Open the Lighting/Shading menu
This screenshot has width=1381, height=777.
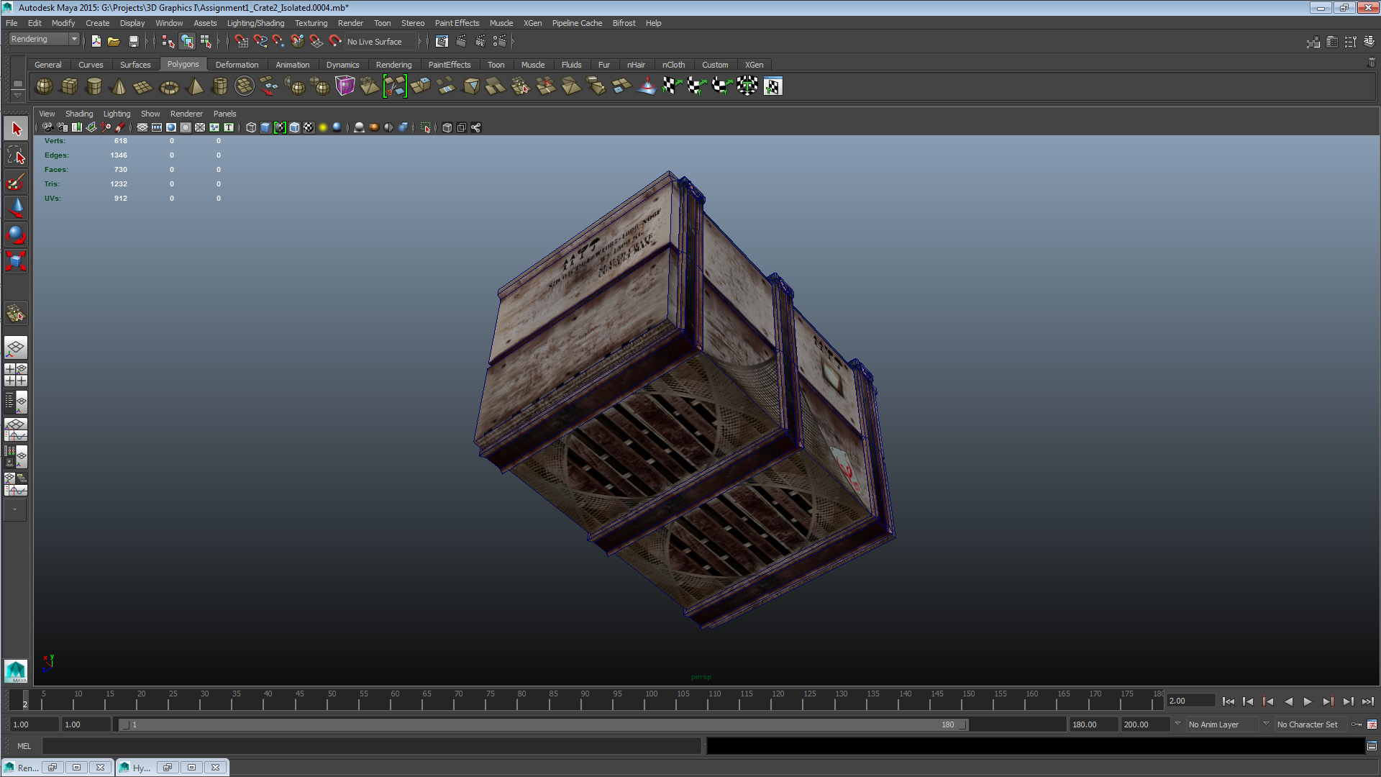coord(255,23)
